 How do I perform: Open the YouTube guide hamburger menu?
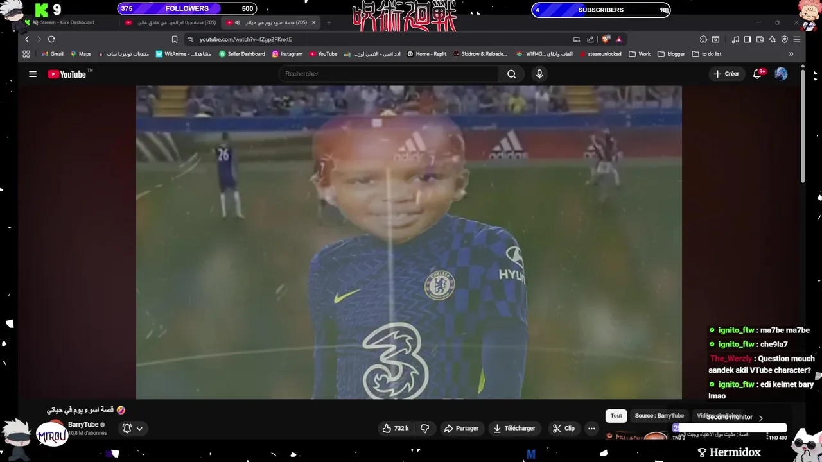coord(33,74)
